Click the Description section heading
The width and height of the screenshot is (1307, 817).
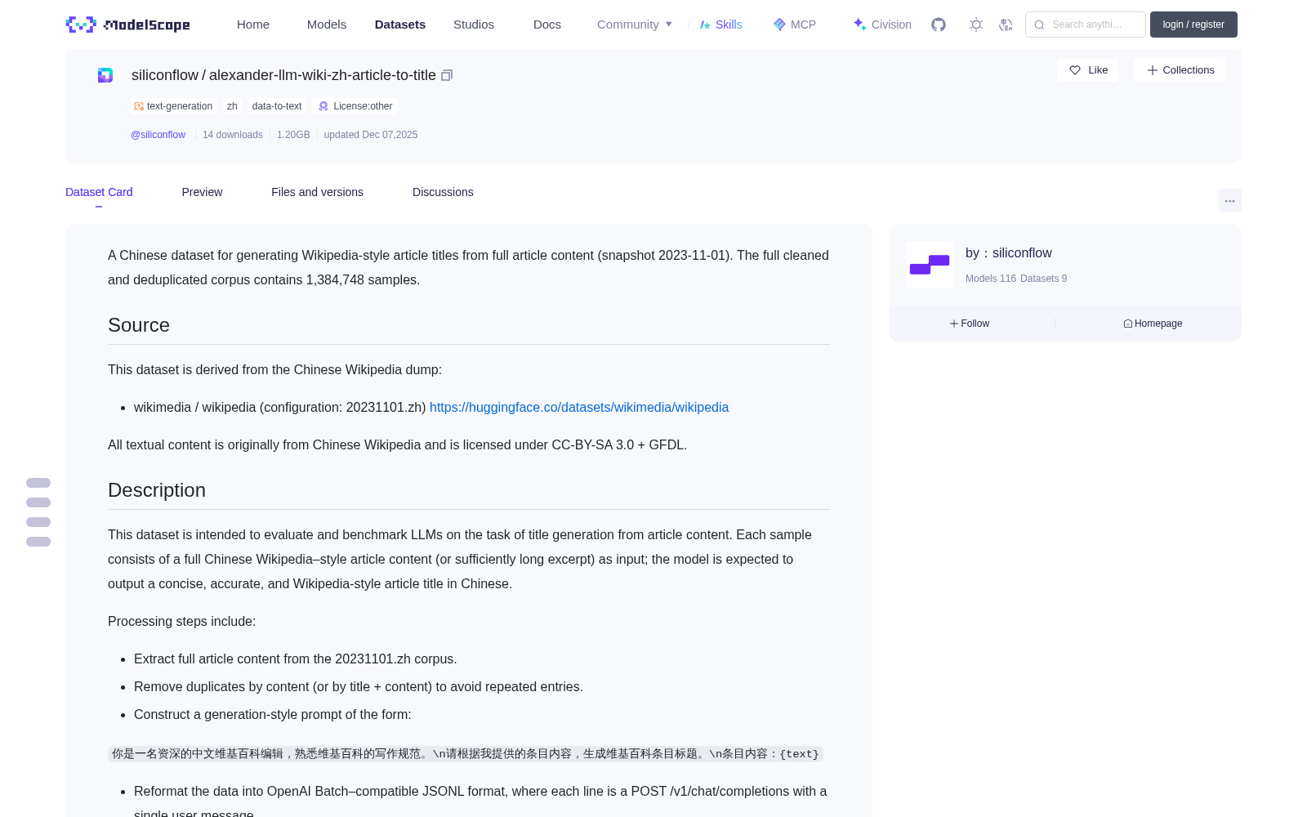click(157, 490)
